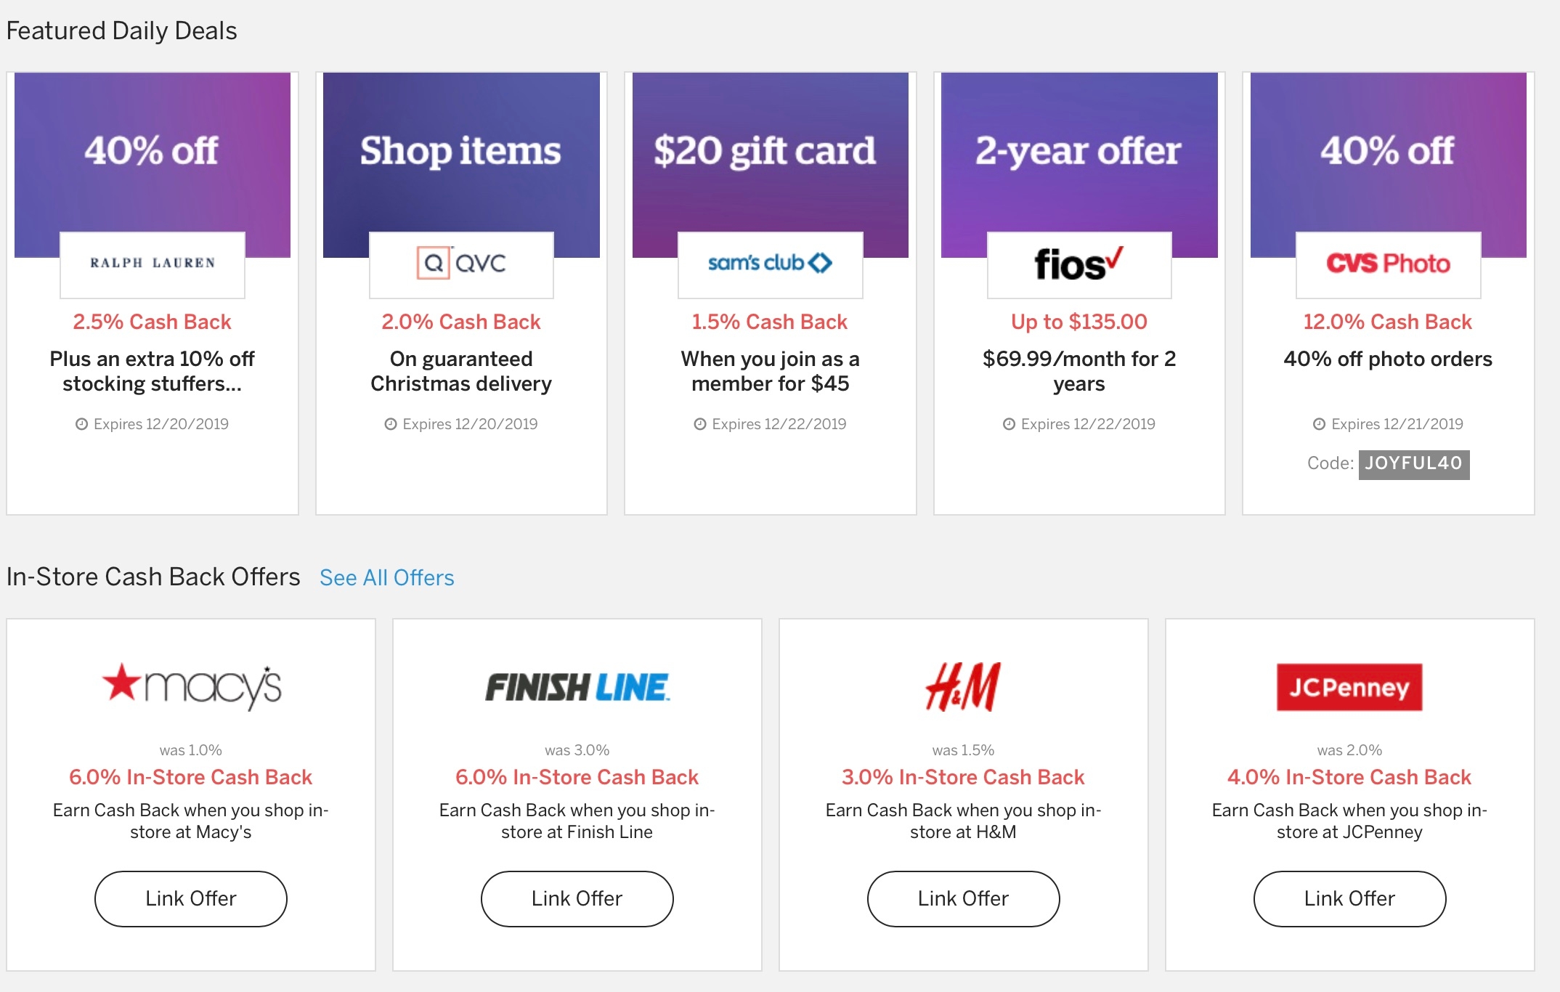Click Link Offer for JCPenney

(x=1347, y=898)
